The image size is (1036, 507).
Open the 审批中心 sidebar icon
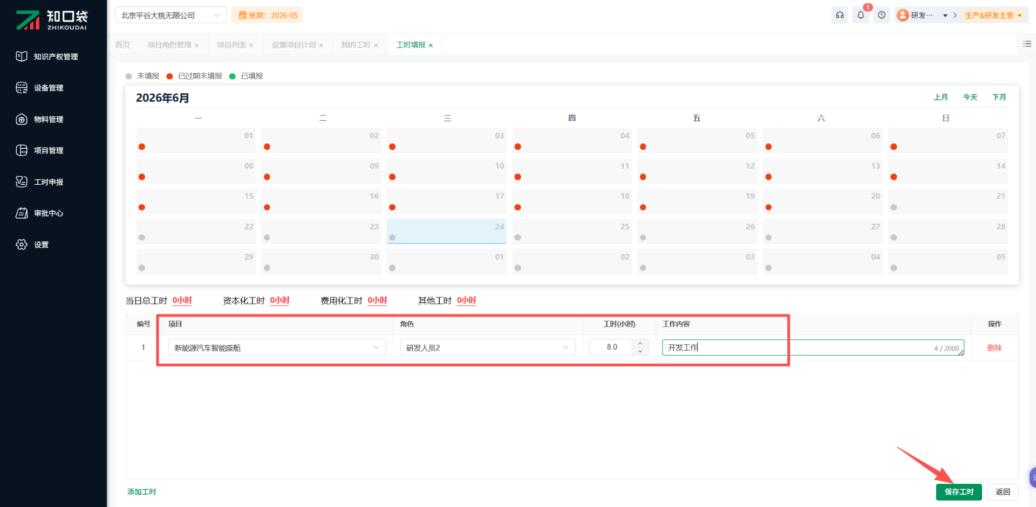(x=22, y=213)
